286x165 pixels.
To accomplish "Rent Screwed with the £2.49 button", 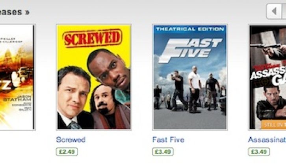I will (x=67, y=152).
